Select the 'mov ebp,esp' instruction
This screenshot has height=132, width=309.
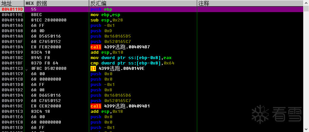[105, 15]
